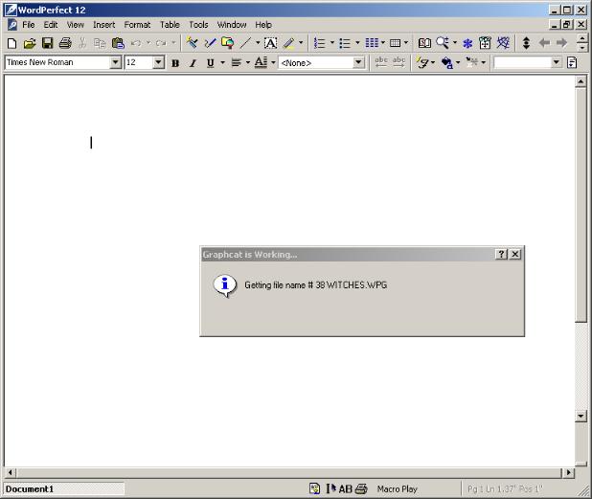The height and width of the screenshot is (499, 592).
Task: Open the numbering styles dropdown
Action: pos(332,43)
